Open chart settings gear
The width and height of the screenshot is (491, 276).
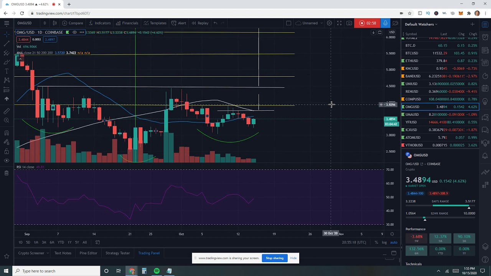(329, 23)
